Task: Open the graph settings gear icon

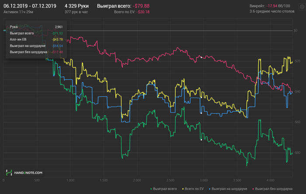Action: tap(301, 6)
